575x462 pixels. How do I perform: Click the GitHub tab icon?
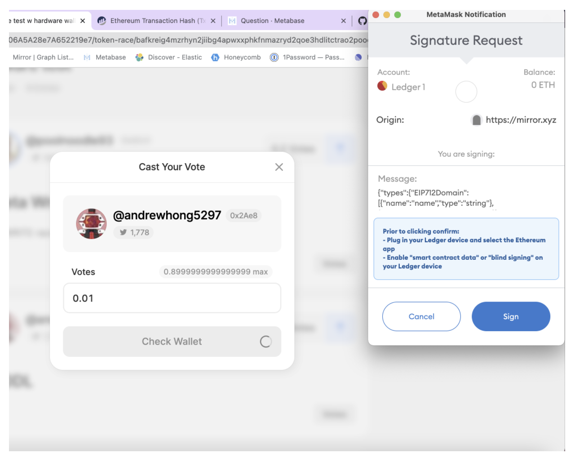362,21
